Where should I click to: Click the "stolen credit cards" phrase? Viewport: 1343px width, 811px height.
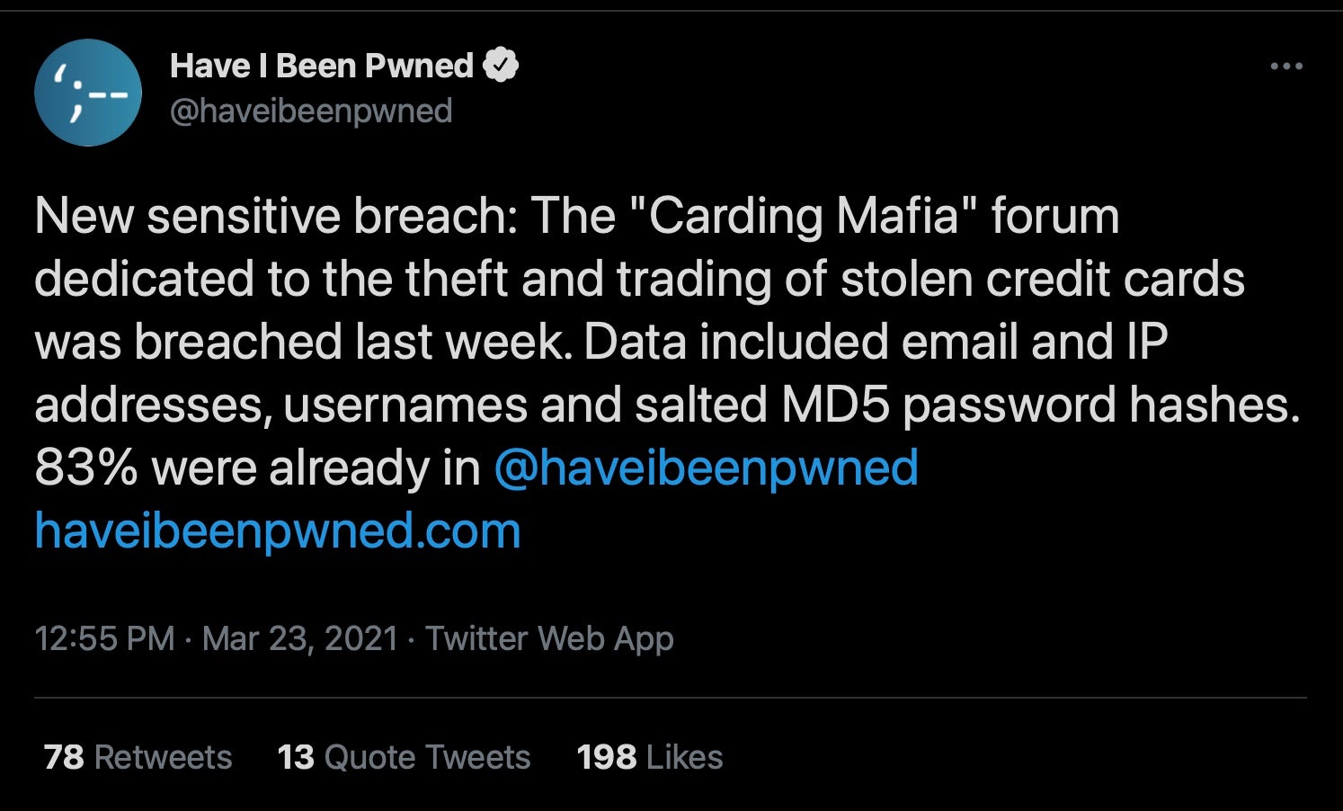tap(1043, 280)
